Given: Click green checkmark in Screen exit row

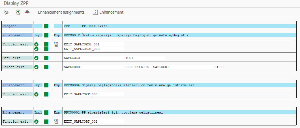Looking at the screenshot, I should point(36,67).
